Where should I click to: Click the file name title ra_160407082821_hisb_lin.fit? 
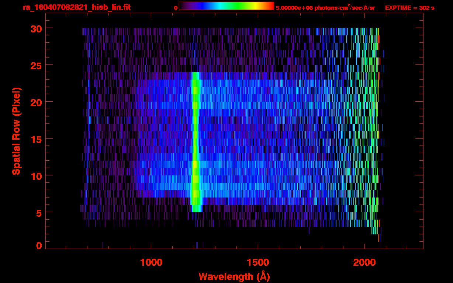coord(76,7)
